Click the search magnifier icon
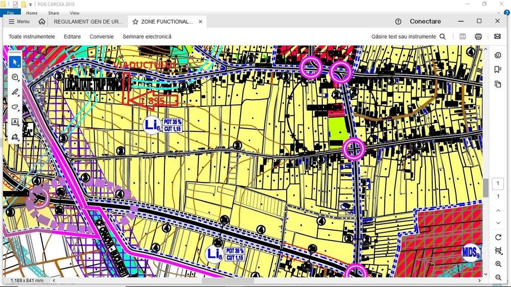 click(443, 36)
